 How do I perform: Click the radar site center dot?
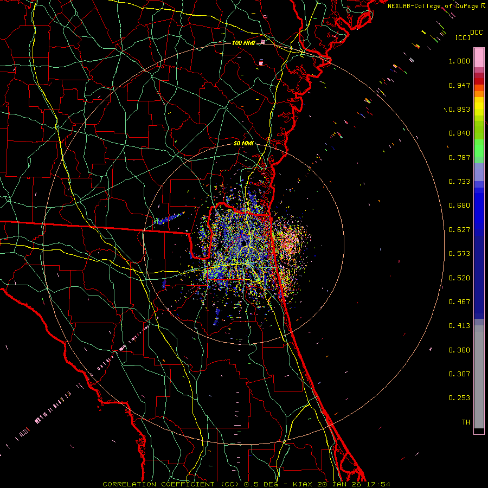click(x=243, y=243)
